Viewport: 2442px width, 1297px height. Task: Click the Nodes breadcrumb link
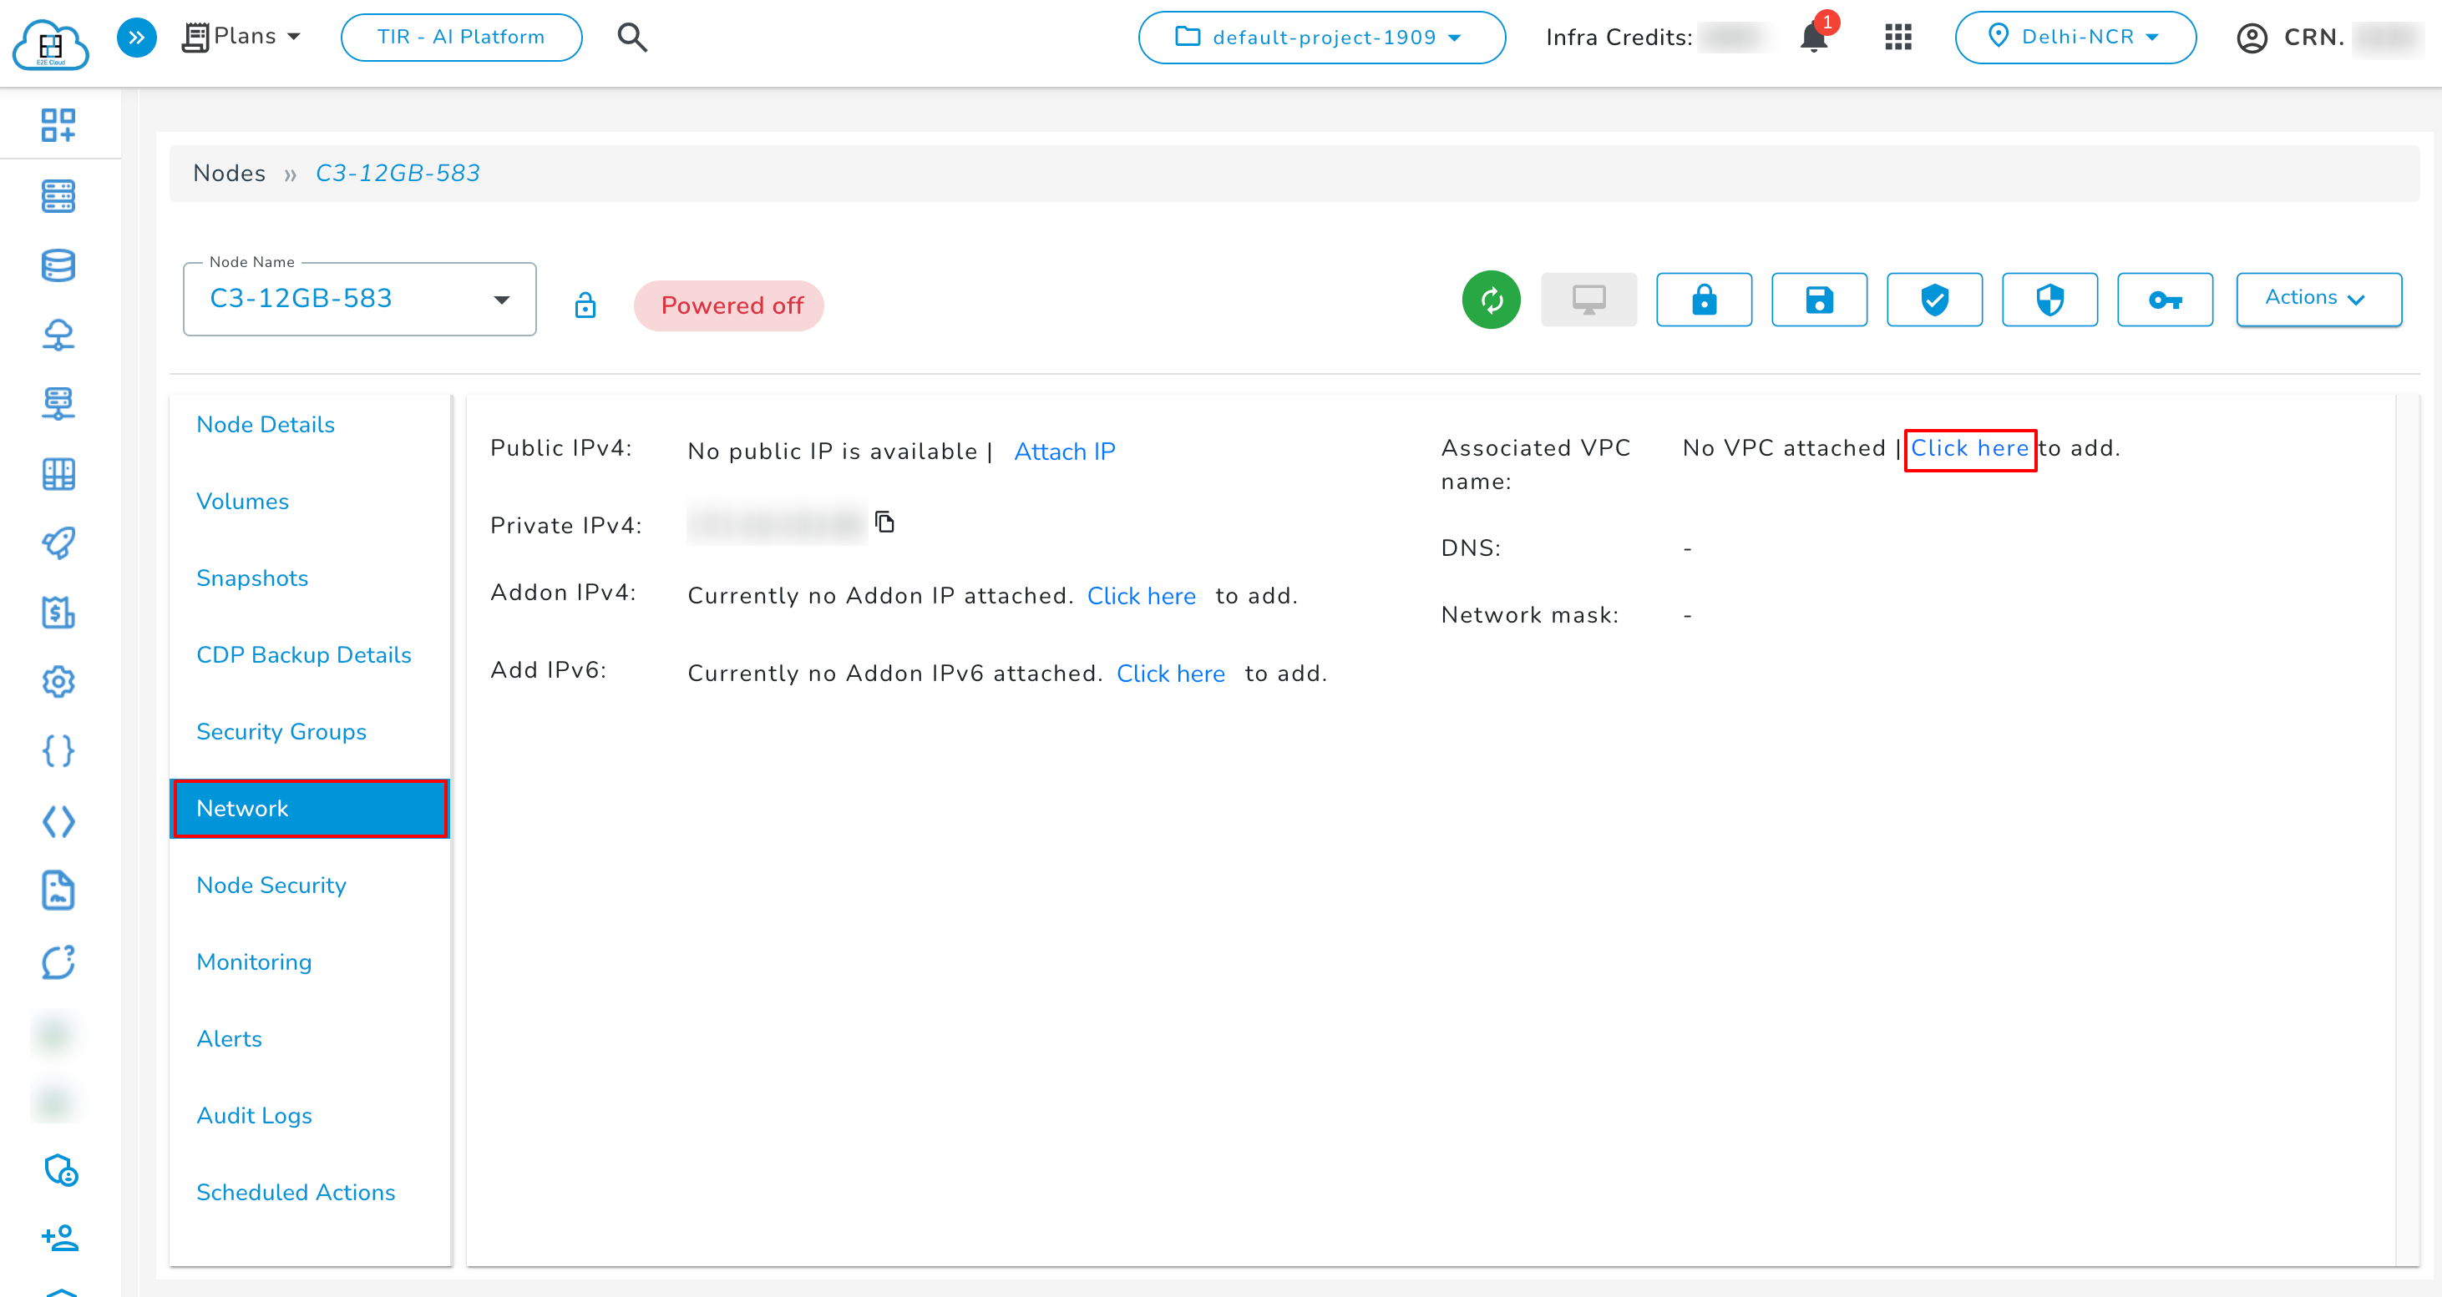pyautogui.click(x=230, y=174)
